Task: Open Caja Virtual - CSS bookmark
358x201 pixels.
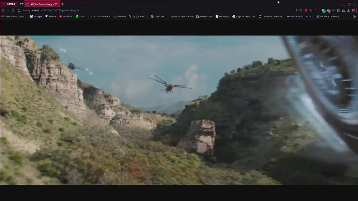Action: 244,16
